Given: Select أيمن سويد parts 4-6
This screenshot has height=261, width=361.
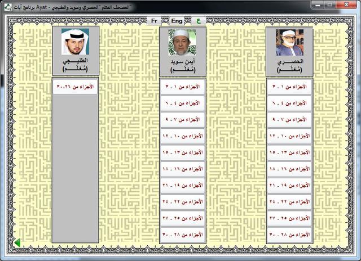Looking at the screenshot, I should pos(183,103).
